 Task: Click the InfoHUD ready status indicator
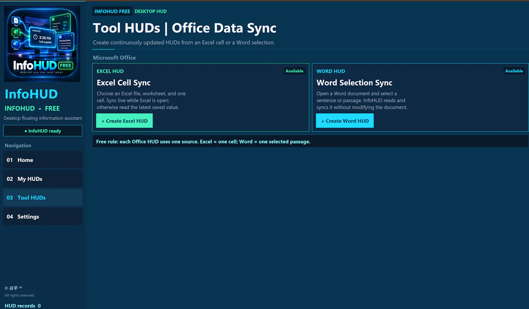coord(43,131)
